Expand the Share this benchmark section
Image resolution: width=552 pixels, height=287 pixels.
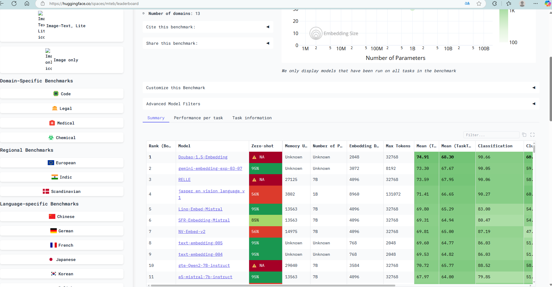(208, 43)
